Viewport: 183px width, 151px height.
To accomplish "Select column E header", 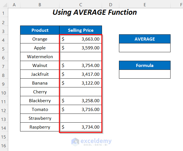I will pyautogui.click(x=145, y=5).
